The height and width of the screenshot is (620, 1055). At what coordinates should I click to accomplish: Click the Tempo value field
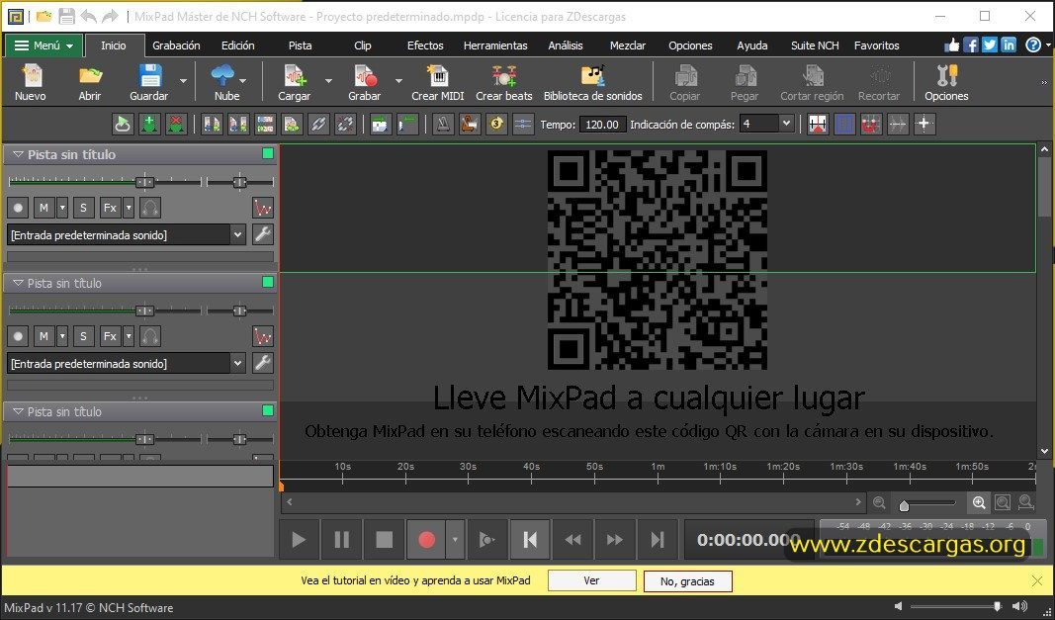[601, 124]
